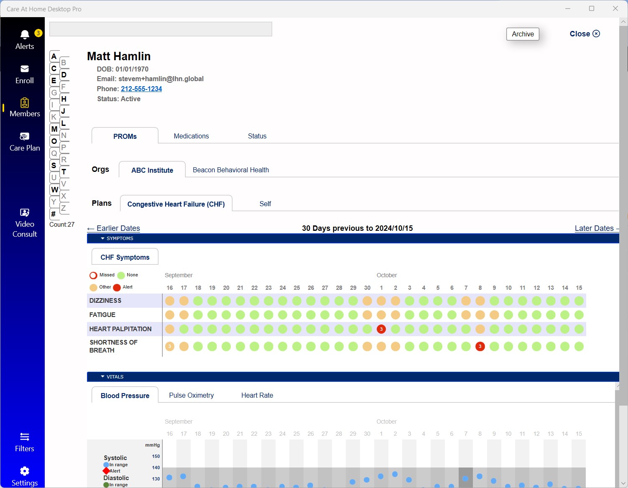Image resolution: width=628 pixels, height=488 pixels.
Task: Call patient via the 212-555-1234 link
Action: point(141,89)
